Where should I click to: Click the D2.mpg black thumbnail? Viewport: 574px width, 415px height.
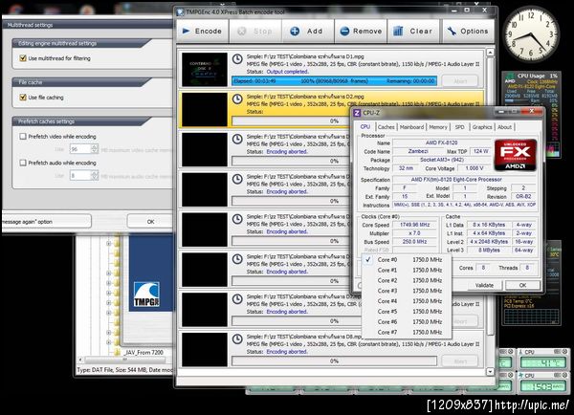coord(205,109)
